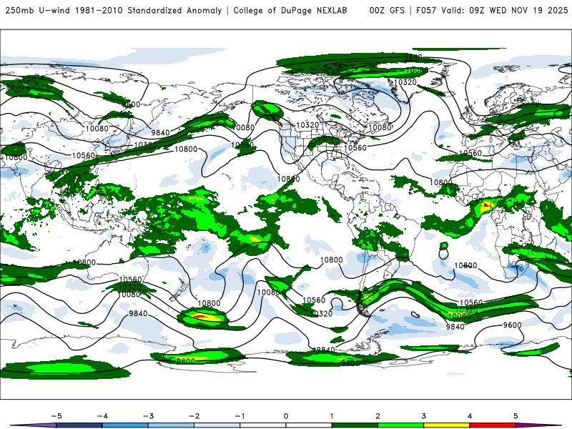The image size is (572, 429).
Task: Click the dark green 1 to 2 colorbar segment
Action: pyautogui.click(x=355, y=425)
